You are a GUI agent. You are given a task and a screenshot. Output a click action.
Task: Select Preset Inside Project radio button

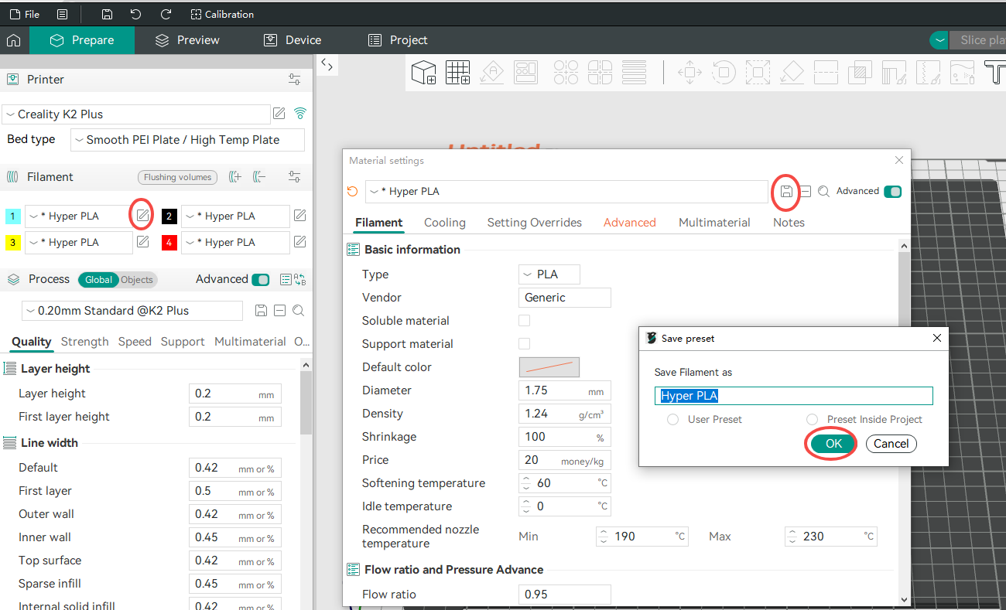click(x=812, y=419)
